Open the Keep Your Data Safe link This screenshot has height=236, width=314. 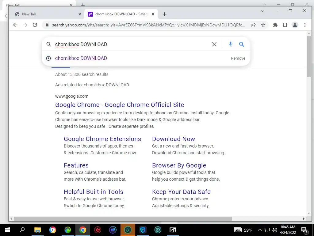pyautogui.click(x=181, y=192)
